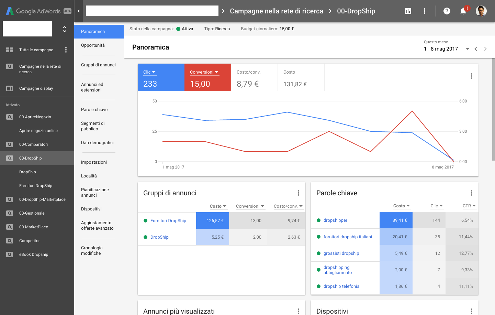Click search icon beside Competitor

tap(10, 241)
